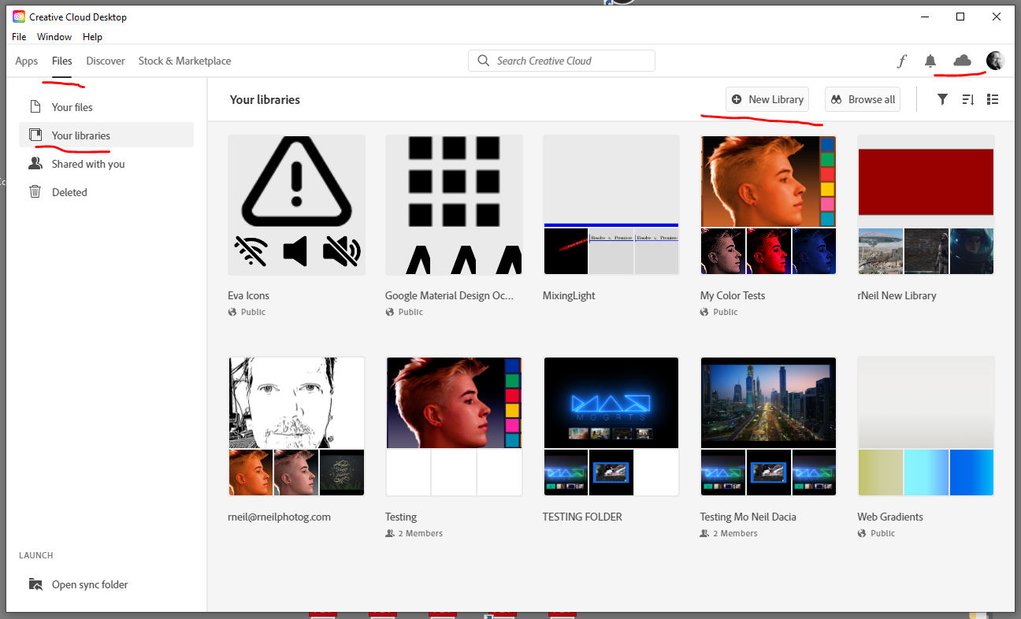
Task: Open the Deleted items trash icon
Action: (35, 191)
